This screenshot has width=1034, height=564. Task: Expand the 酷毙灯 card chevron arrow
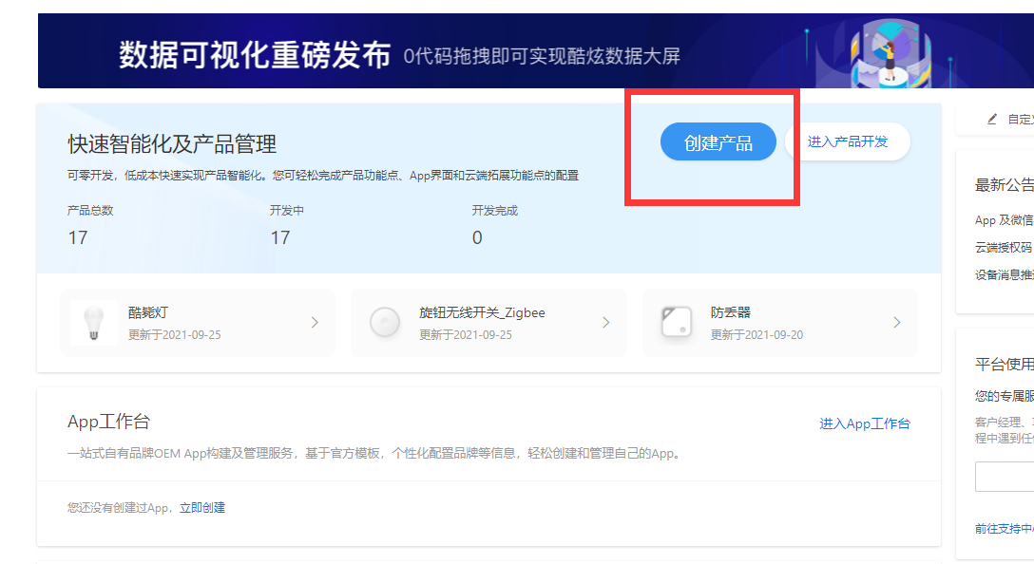click(x=315, y=322)
